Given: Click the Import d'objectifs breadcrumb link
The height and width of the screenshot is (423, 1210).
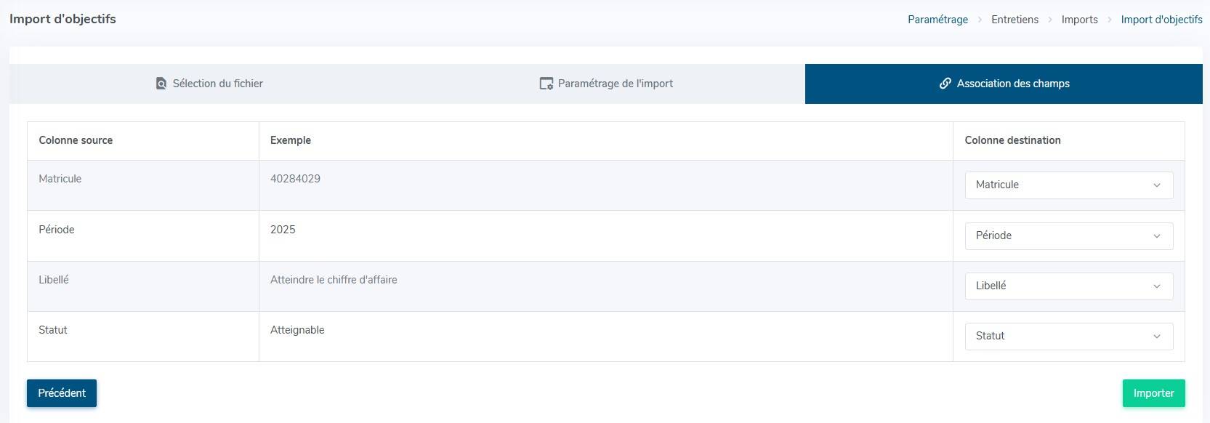Looking at the screenshot, I should (1161, 20).
